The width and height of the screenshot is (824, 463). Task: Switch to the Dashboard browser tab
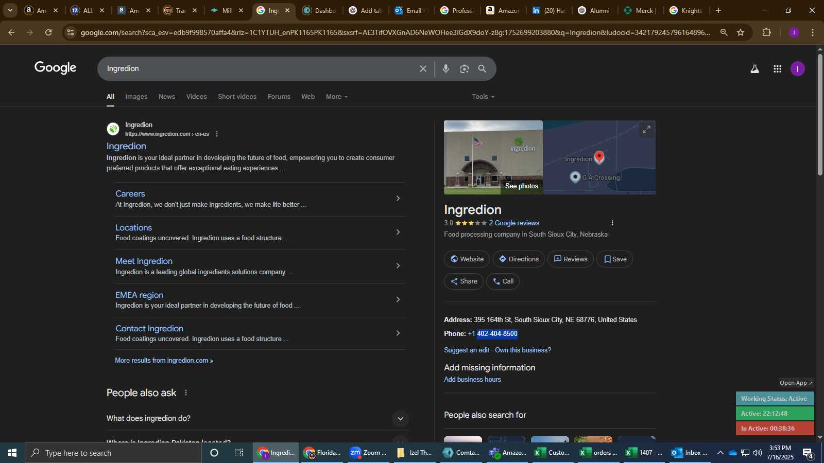click(x=320, y=10)
